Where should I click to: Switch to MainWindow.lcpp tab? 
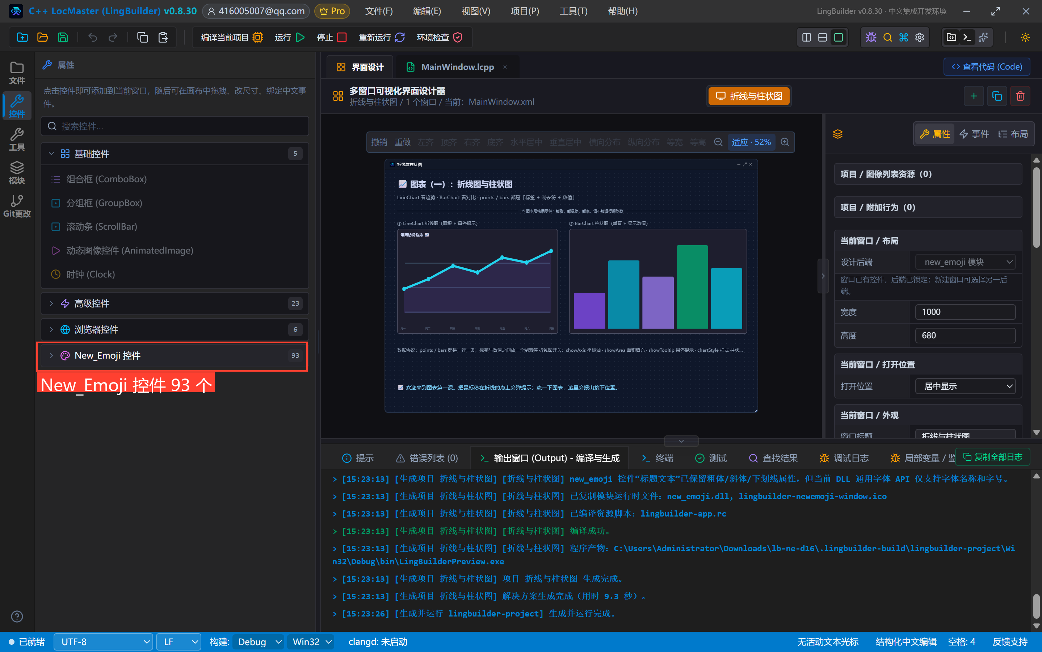[x=457, y=67]
